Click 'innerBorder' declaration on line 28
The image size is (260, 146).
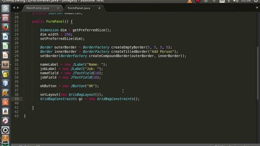[65, 52]
